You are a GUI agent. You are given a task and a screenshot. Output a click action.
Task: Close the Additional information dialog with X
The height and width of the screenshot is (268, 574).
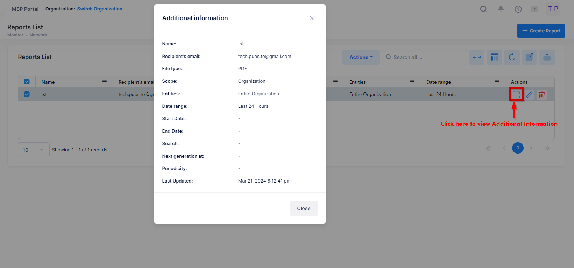(312, 18)
